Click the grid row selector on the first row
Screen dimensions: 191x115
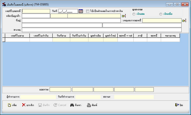pos(4,40)
